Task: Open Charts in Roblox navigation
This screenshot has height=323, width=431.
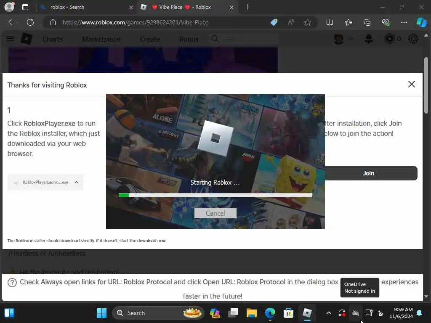Action: coord(53,39)
